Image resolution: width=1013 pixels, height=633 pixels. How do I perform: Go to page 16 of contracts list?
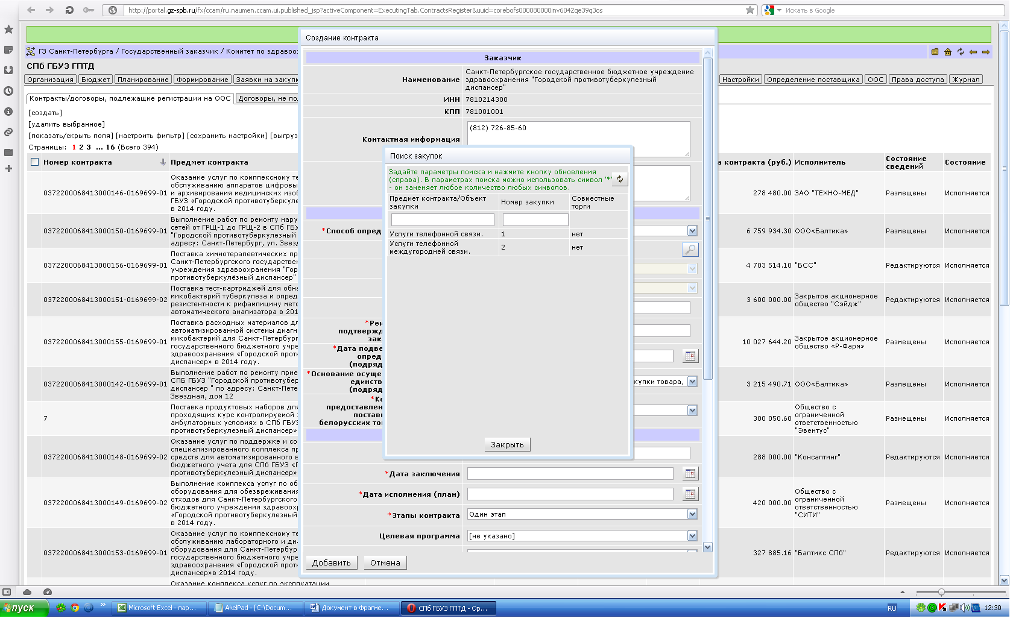coord(110,147)
